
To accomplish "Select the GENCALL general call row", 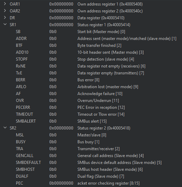I will click(x=91, y=156).
